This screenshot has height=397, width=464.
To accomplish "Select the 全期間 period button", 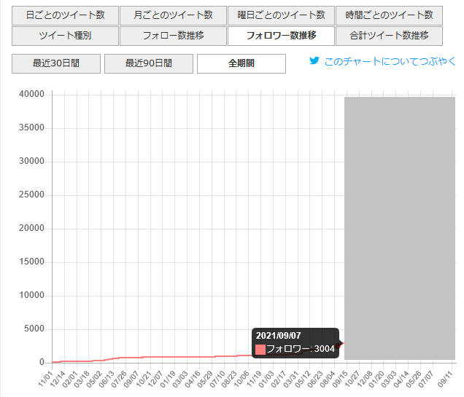I will point(241,63).
